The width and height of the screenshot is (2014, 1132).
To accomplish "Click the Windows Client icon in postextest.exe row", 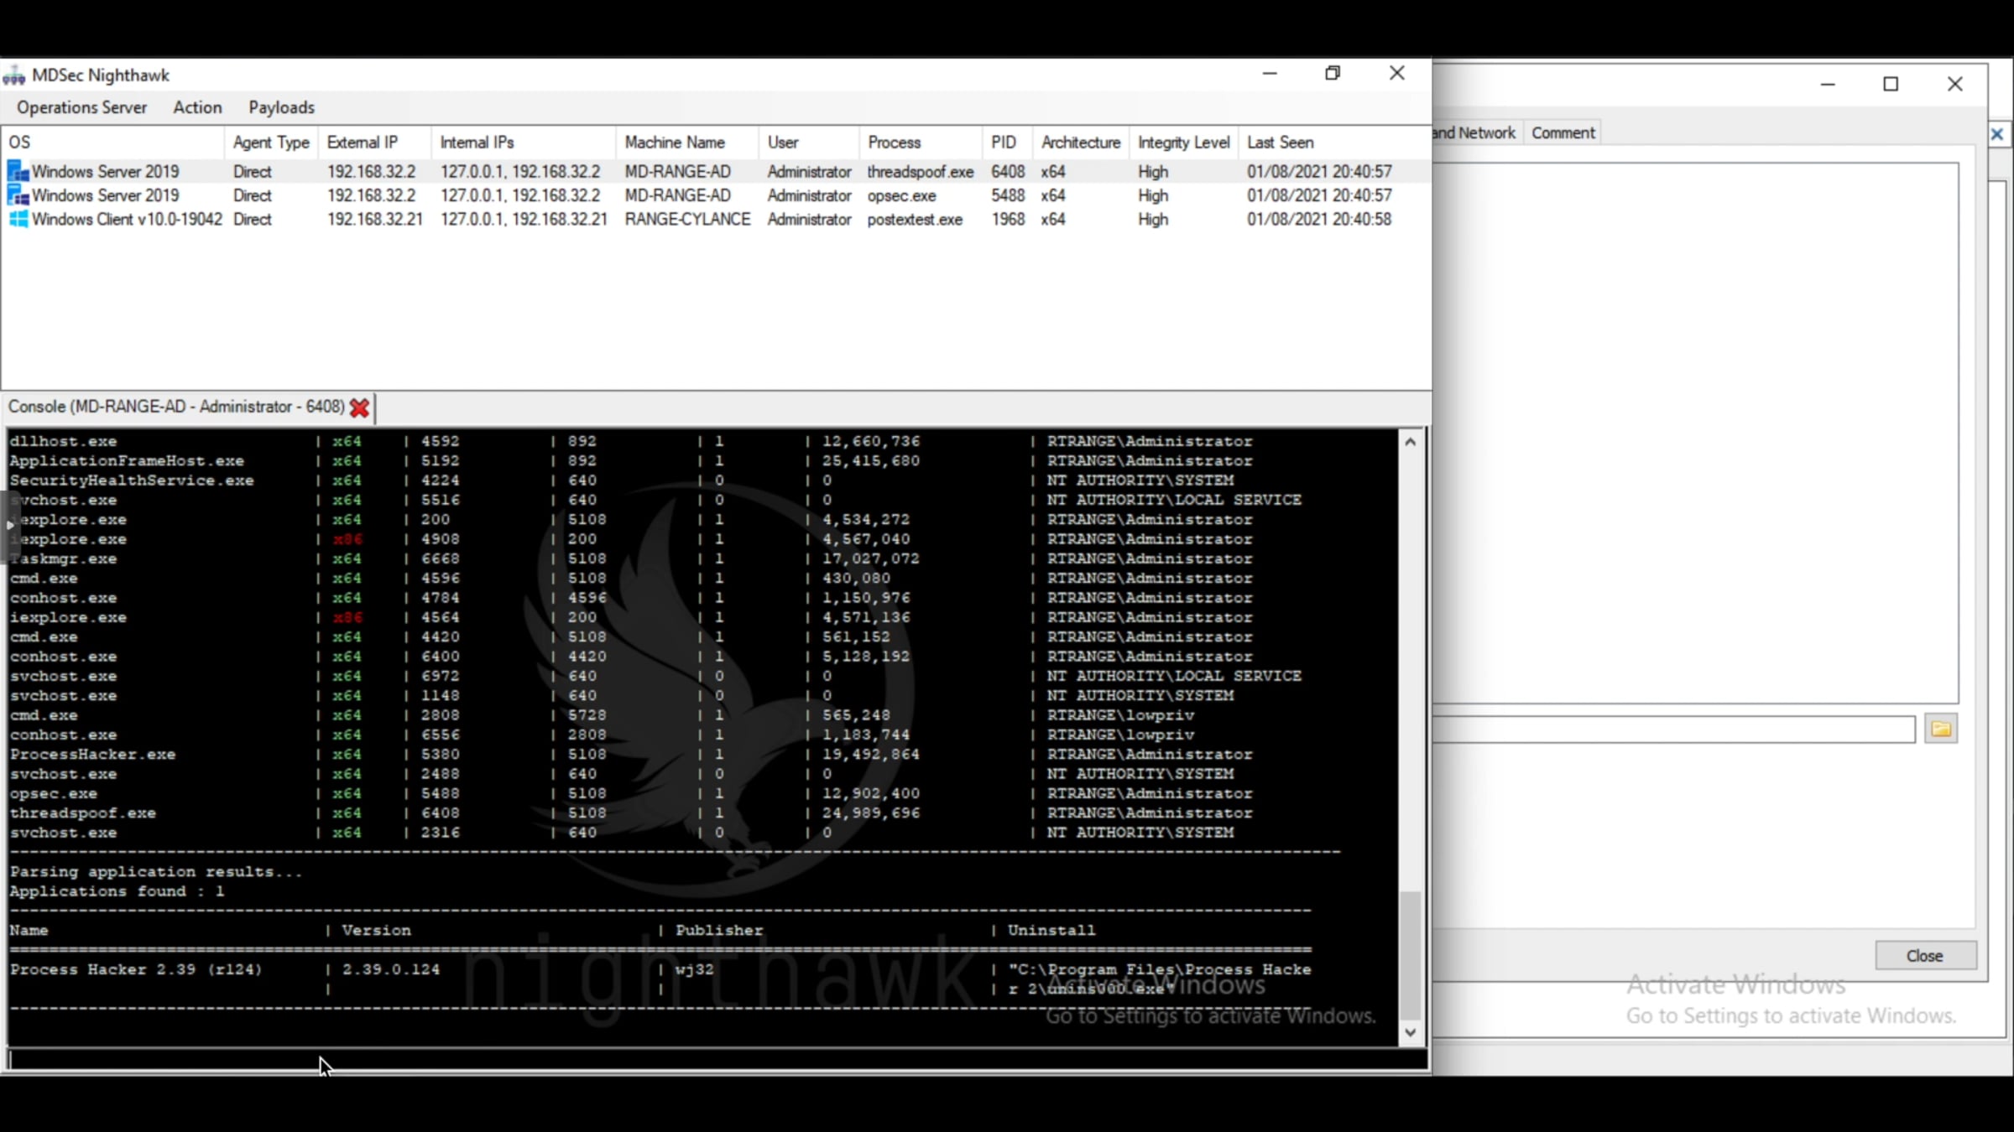I will click(18, 219).
